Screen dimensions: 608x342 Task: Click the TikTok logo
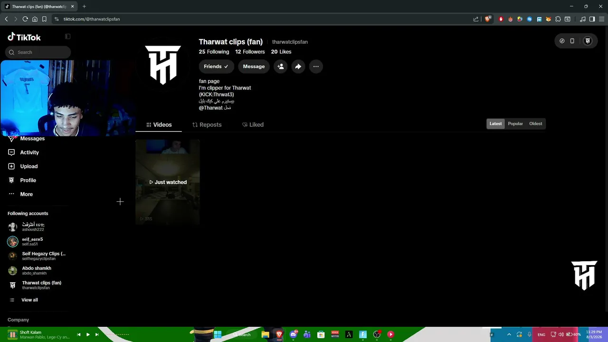[24, 37]
